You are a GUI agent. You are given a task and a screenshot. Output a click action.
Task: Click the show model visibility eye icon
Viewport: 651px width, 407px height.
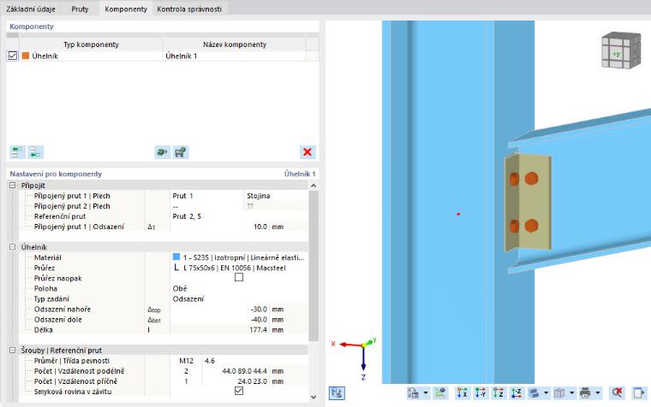[440, 393]
